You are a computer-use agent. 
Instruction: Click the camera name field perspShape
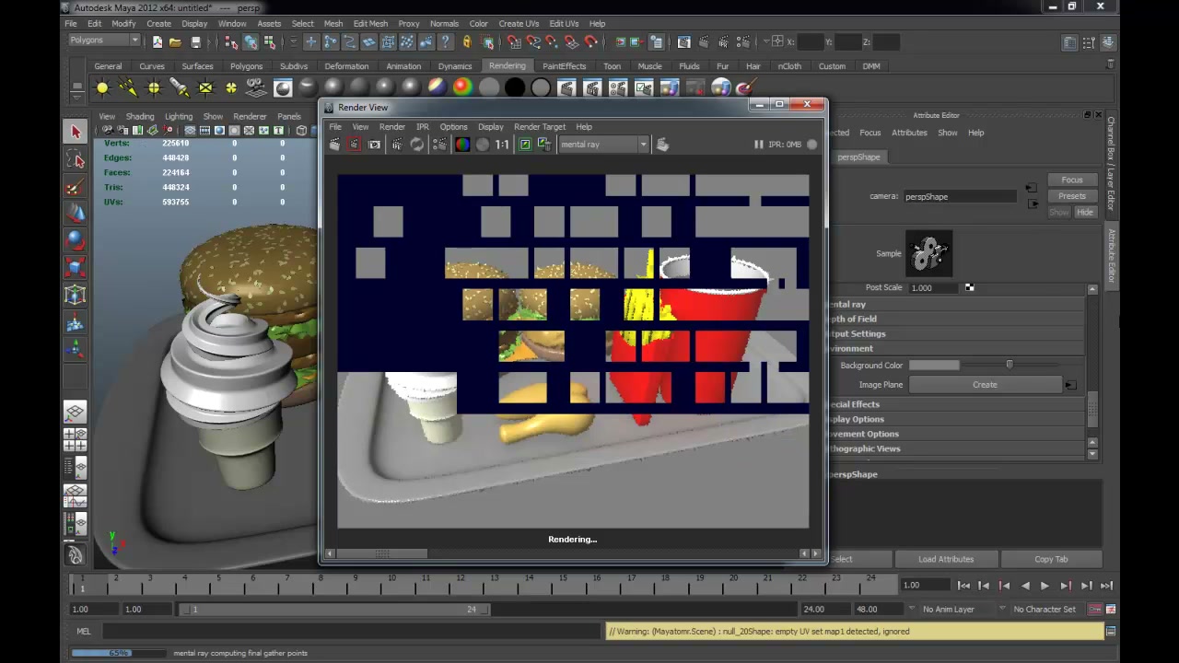click(x=960, y=197)
